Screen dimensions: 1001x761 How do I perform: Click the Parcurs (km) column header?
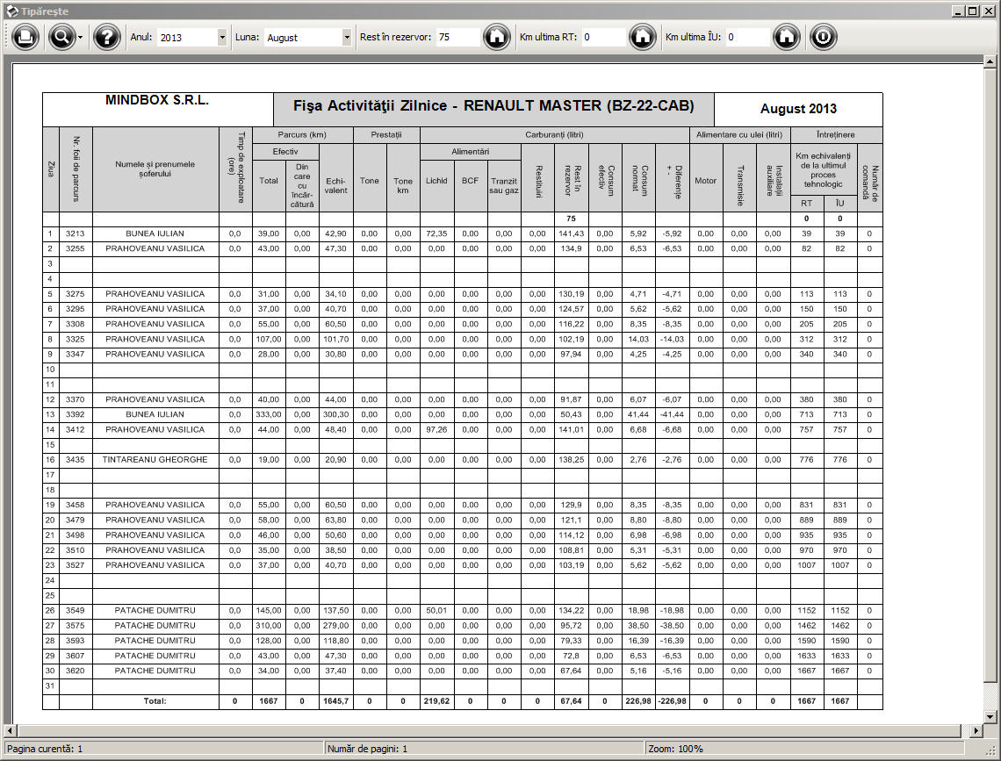tap(302, 134)
